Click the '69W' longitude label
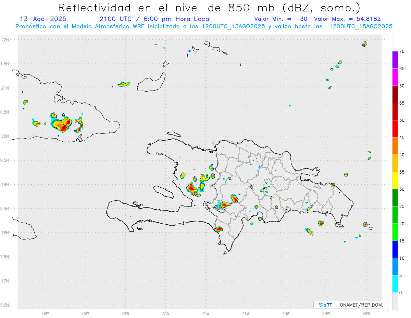 (326, 313)
